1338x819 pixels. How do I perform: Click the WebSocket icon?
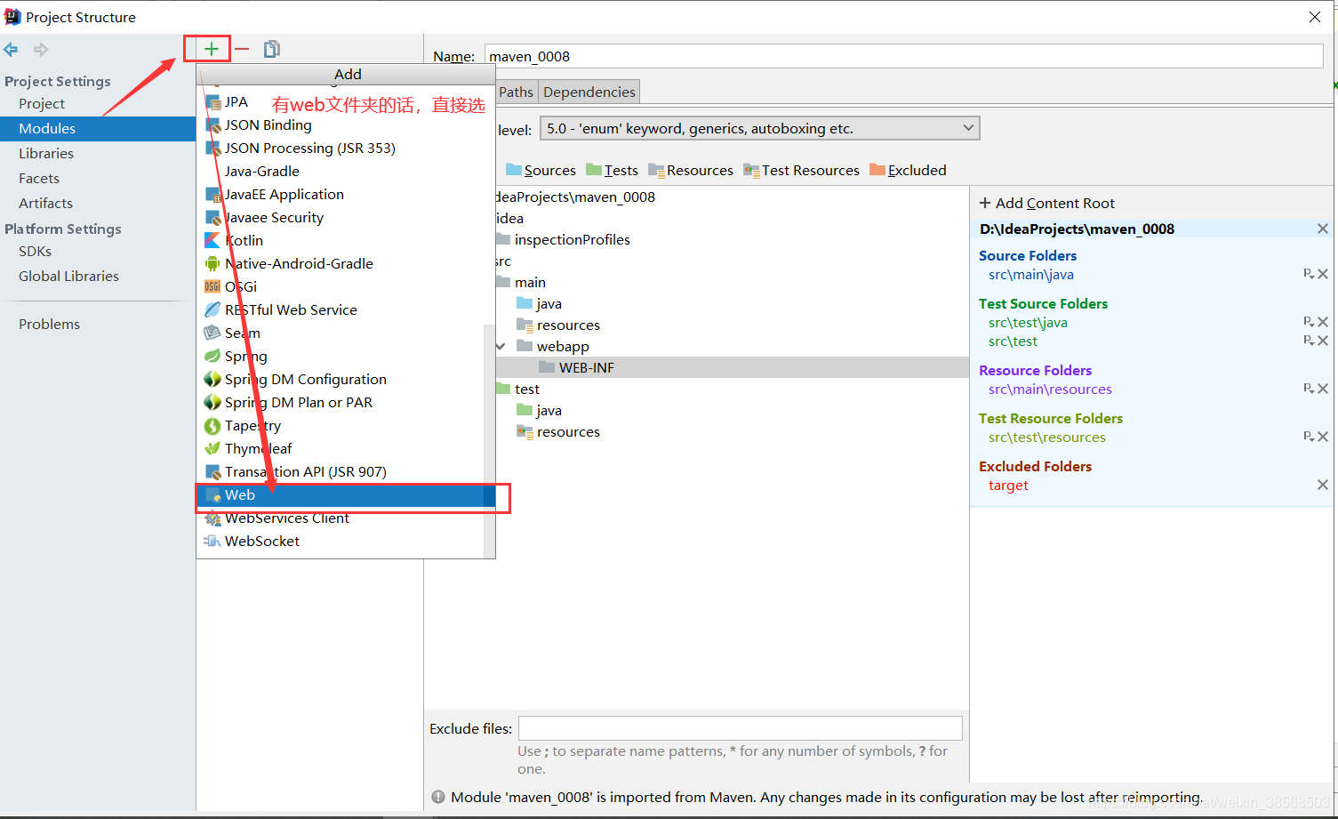tap(212, 542)
